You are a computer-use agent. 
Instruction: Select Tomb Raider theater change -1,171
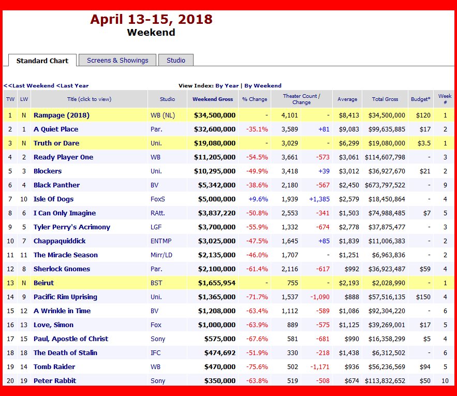pos(320,367)
